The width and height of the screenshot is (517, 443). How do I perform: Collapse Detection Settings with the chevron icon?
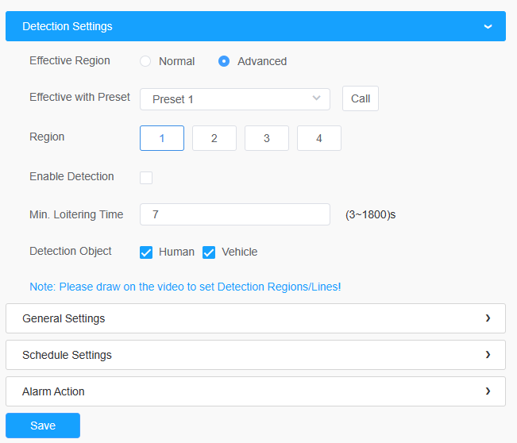coord(488,26)
